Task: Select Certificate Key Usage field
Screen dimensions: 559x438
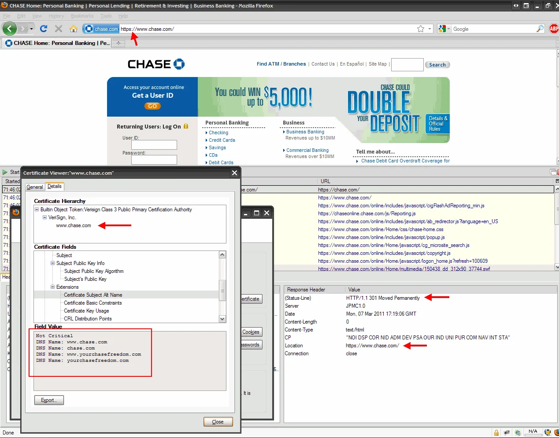Action: click(x=86, y=311)
